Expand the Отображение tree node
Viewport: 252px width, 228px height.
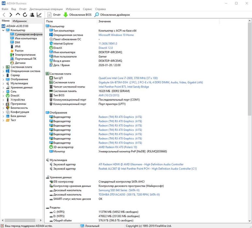click(x=3, y=79)
